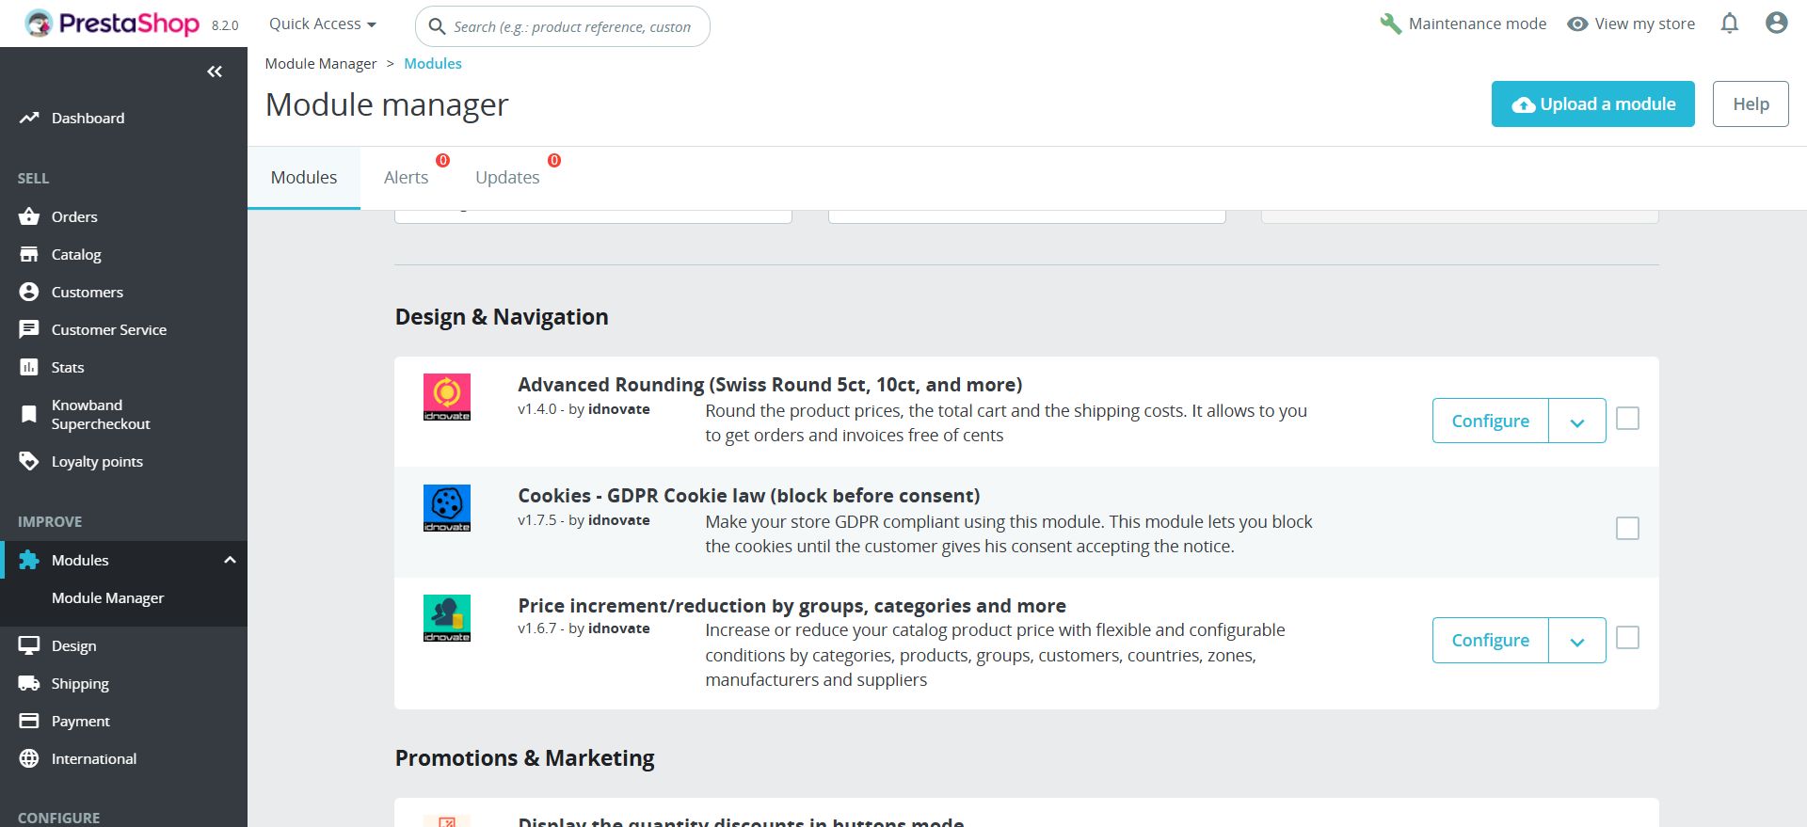Screen dimensions: 1807x827
Task: Click the Shipping truck icon
Action: (x=29, y=683)
